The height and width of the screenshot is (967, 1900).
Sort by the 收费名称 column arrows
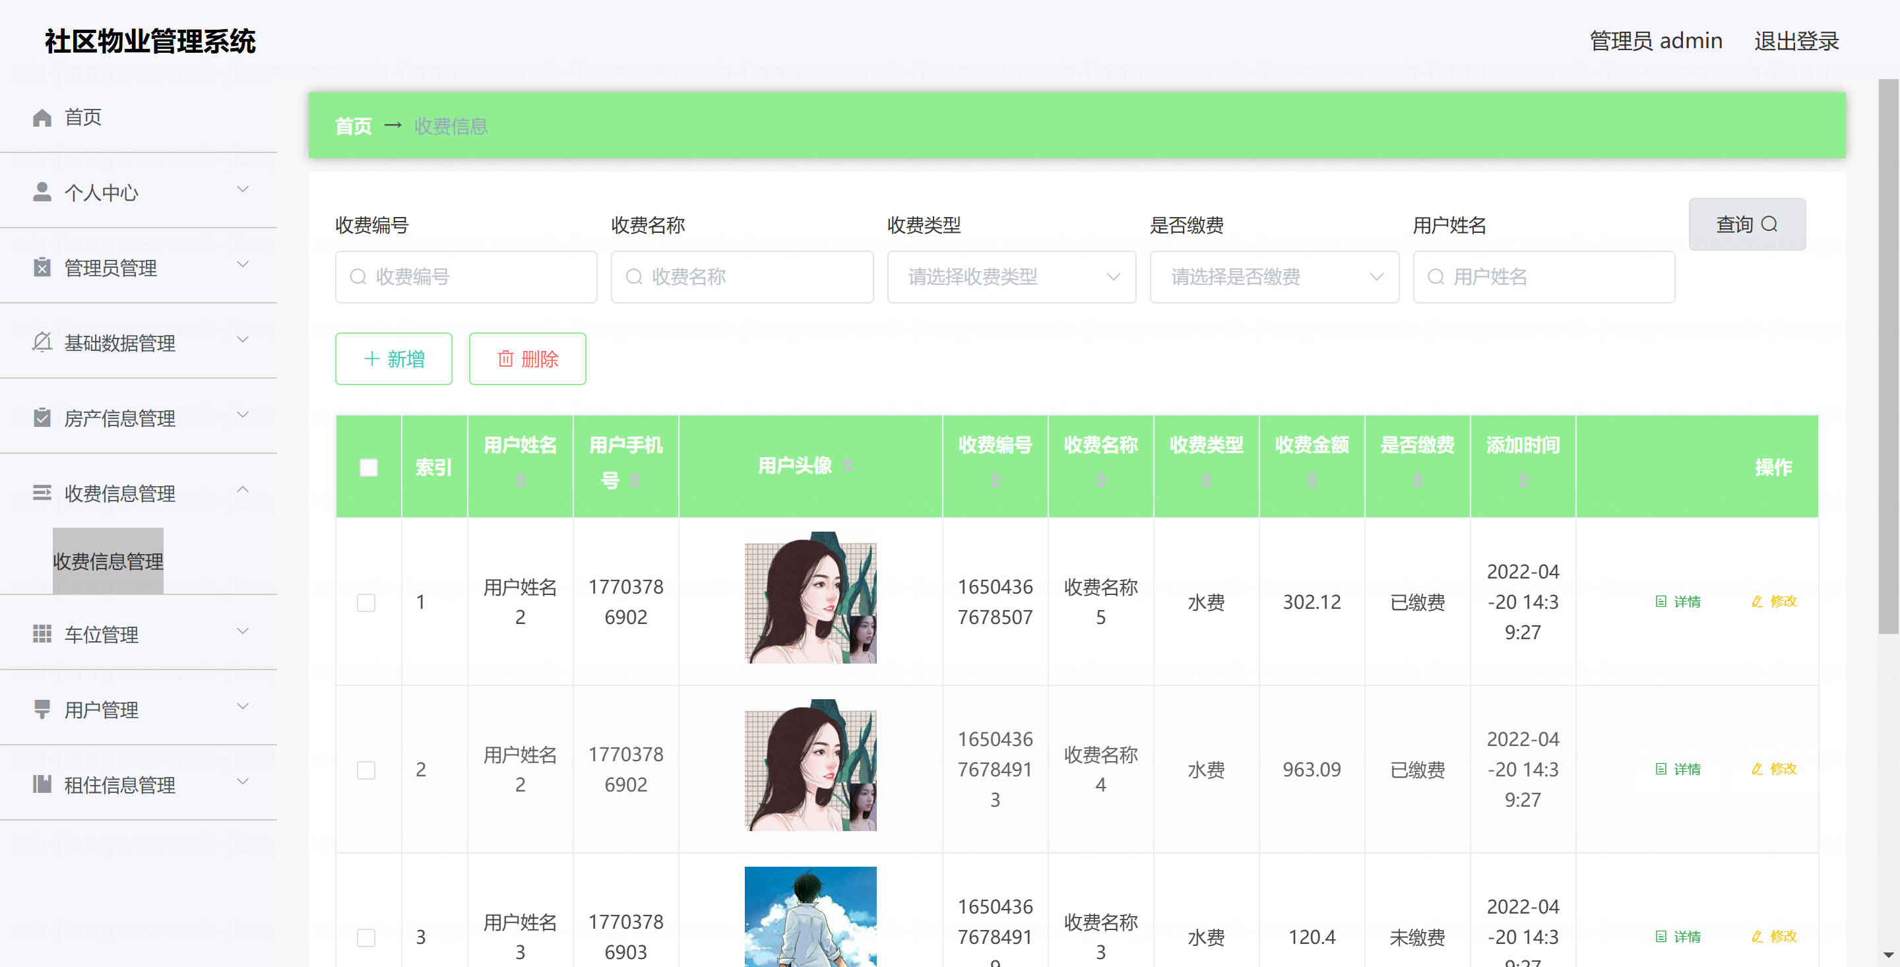point(1100,480)
